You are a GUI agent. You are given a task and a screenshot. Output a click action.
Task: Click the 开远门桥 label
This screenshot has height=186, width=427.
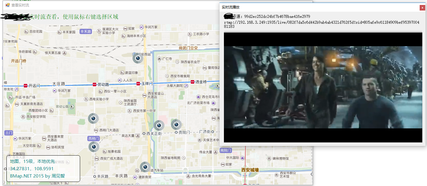[19, 61]
